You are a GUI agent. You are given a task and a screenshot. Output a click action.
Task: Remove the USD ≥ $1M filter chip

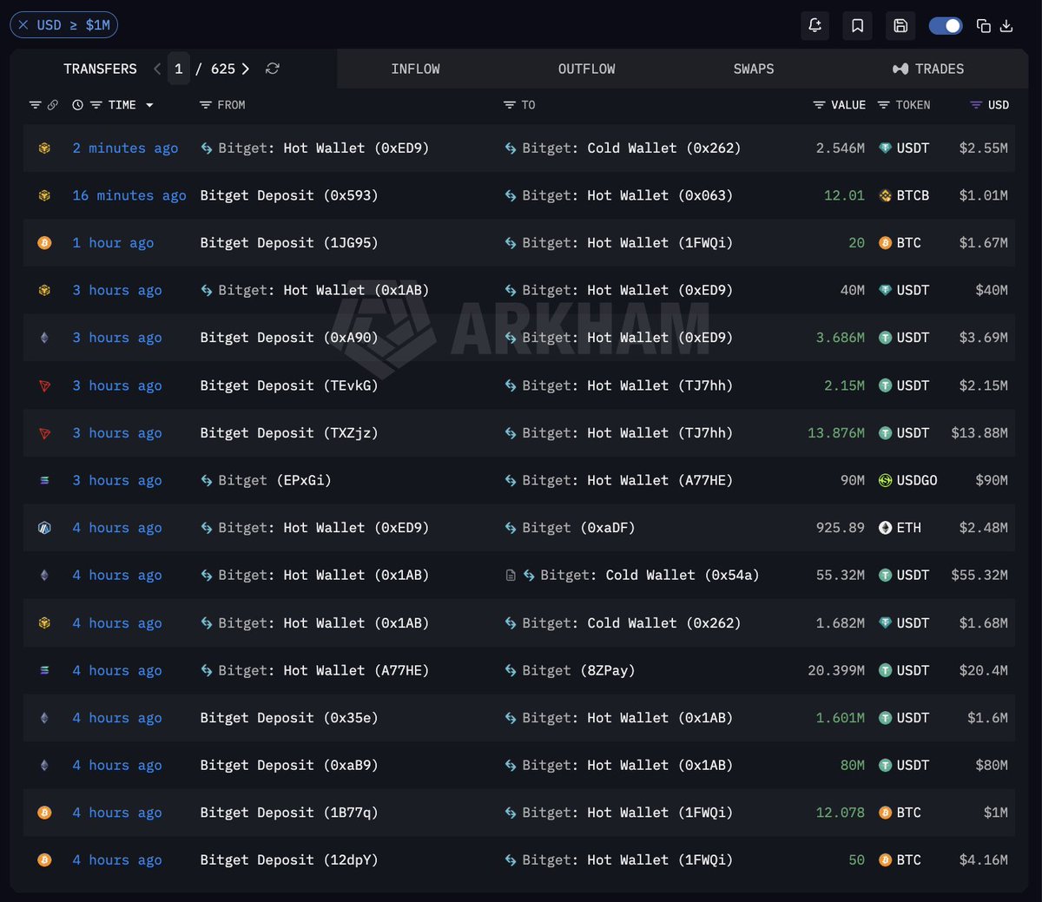tap(23, 25)
